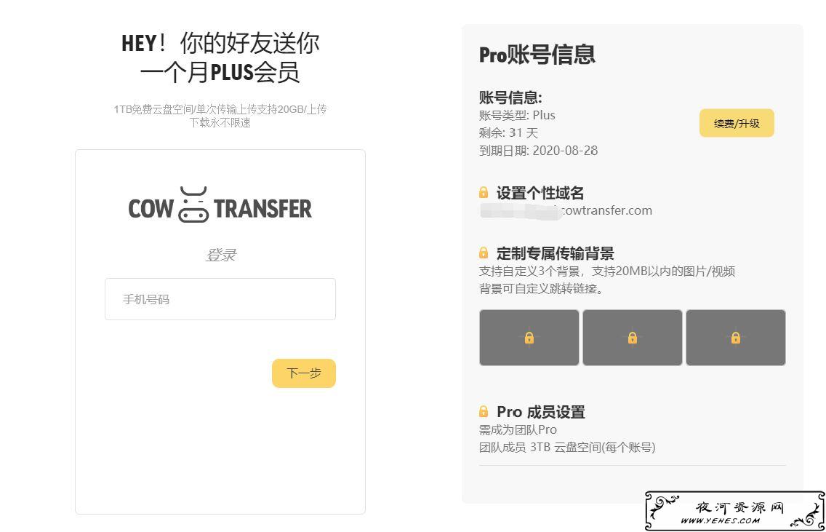Click the lock icon beside 设置个性域名
This screenshot has width=826, height=532.
[x=484, y=192]
